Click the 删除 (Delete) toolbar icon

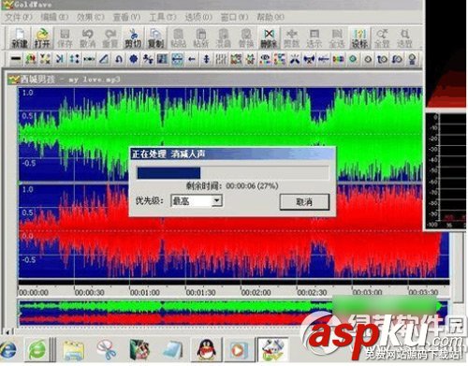[x=269, y=38]
